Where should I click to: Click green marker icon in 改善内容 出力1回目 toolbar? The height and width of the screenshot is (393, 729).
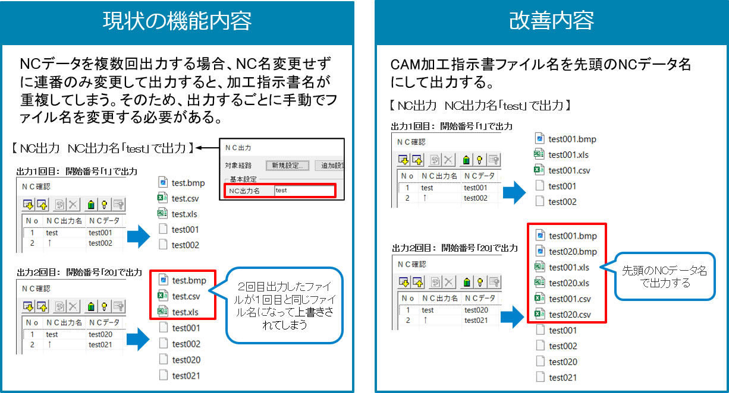(x=467, y=159)
